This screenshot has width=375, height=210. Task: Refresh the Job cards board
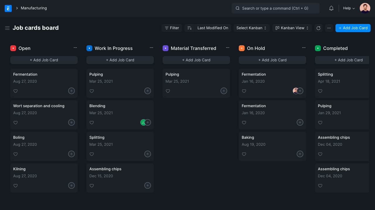pos(318,28)
